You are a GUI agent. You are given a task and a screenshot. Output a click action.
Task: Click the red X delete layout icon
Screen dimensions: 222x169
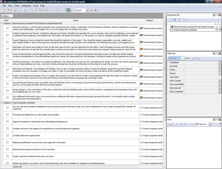click(x=95, y=10)
